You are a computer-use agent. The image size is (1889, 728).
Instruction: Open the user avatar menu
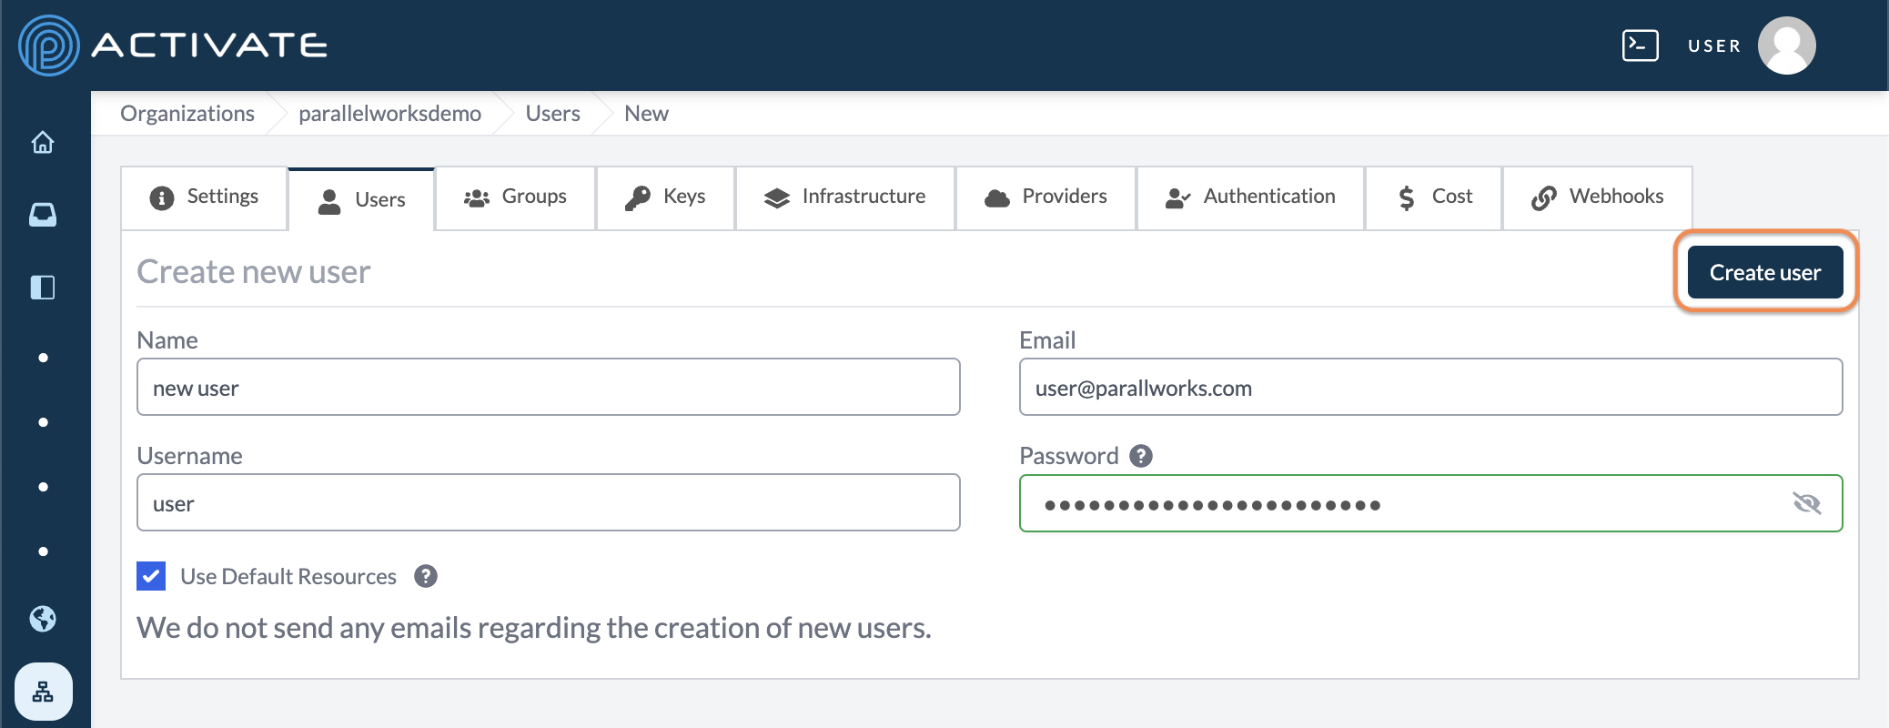[x=1786, y=45]
